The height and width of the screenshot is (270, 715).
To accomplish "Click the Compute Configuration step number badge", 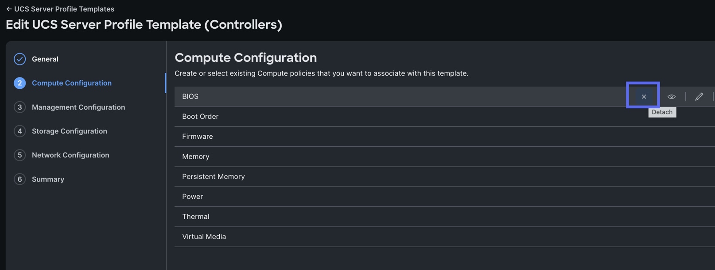I will 19,83.
